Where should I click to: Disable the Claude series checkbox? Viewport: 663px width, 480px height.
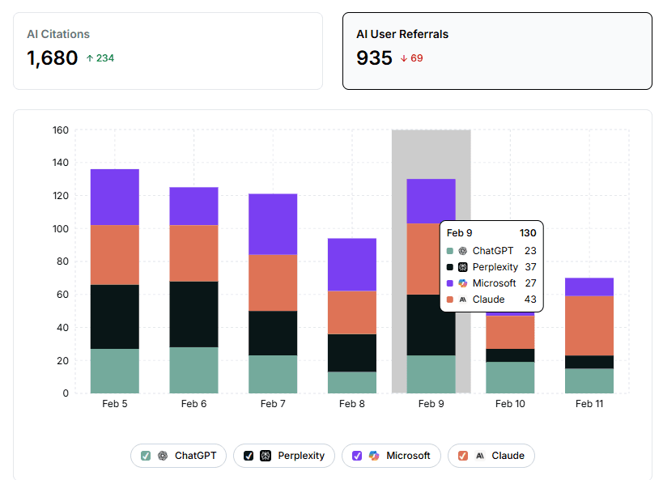pos(462,456)
